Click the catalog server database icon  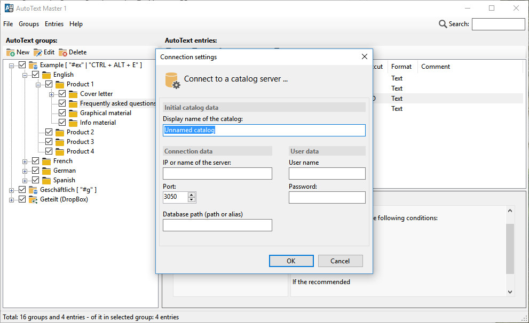(172, 80)
